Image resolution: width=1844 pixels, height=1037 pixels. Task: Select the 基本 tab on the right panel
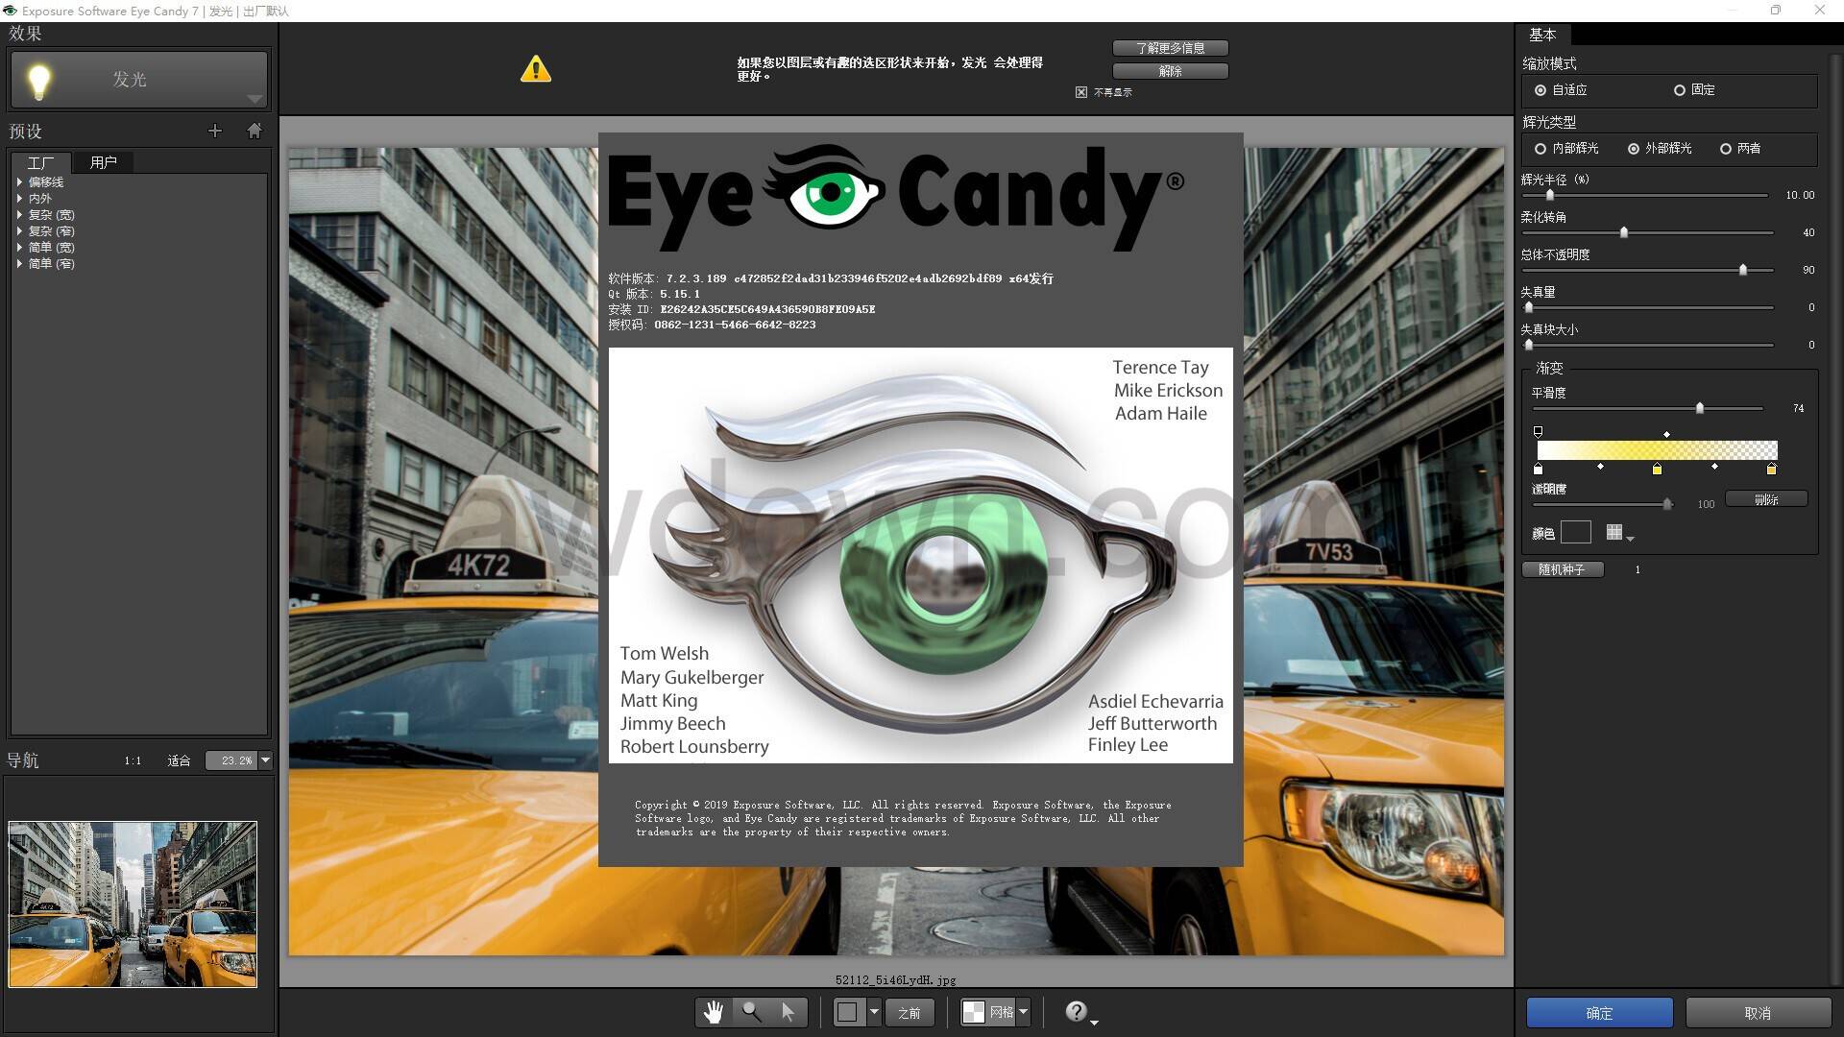point(1544,35)
